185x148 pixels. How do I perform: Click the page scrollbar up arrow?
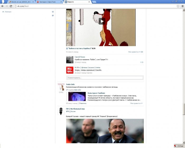184,10
